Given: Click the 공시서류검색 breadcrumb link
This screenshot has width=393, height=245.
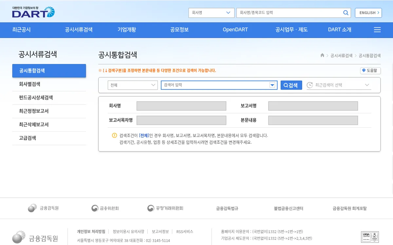Looking at the screenshot, I should point(342,56).
